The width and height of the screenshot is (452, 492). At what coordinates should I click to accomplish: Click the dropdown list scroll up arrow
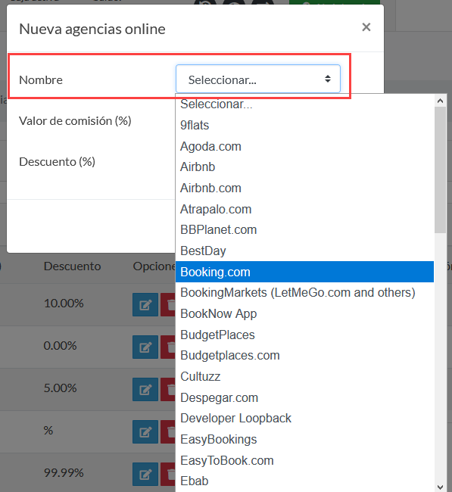coord(440,101)
